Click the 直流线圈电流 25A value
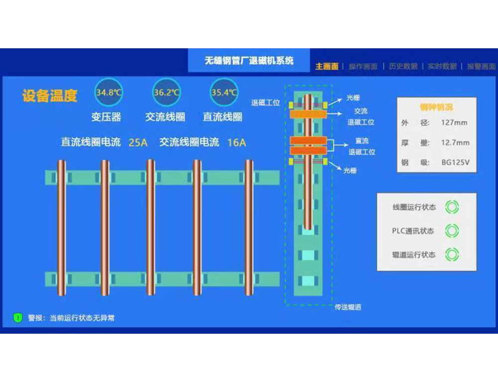 tap(138, 143)
